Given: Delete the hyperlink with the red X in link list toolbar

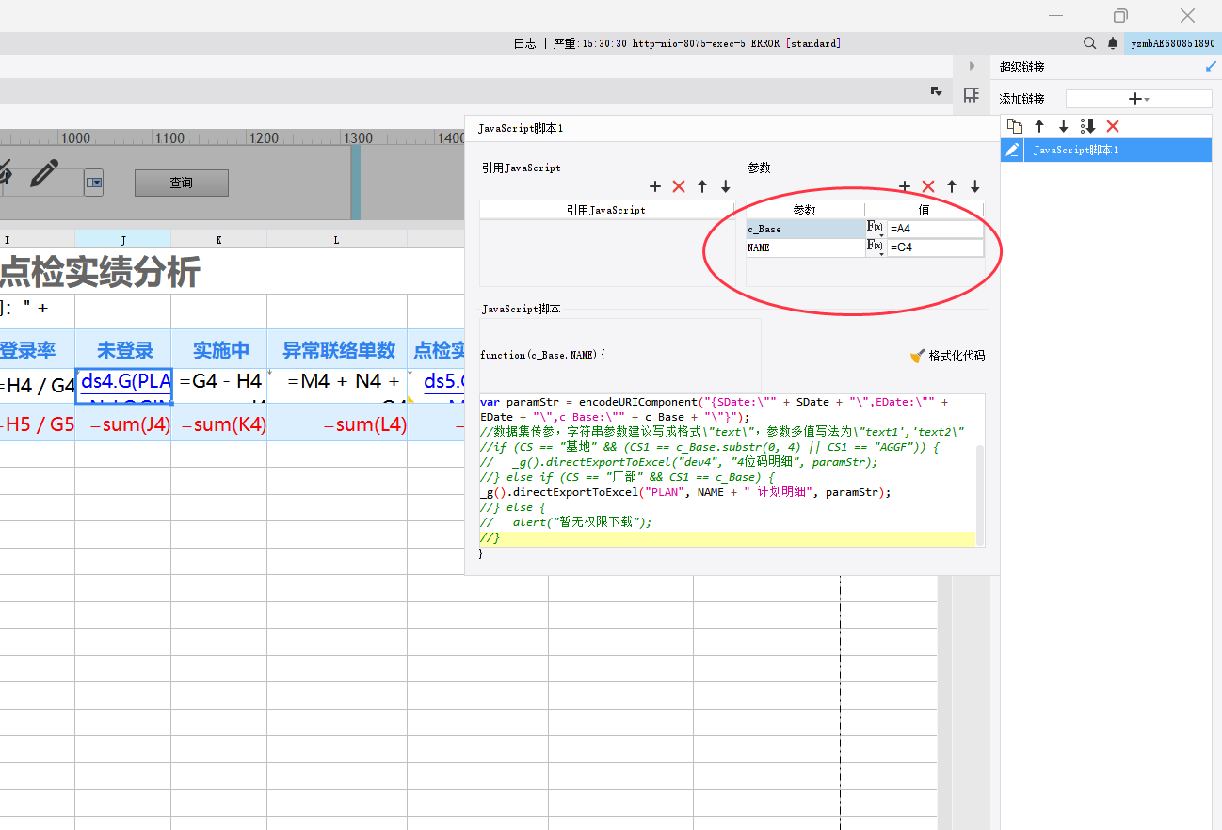Looking at the screenshot, I should click(1113, 126).
